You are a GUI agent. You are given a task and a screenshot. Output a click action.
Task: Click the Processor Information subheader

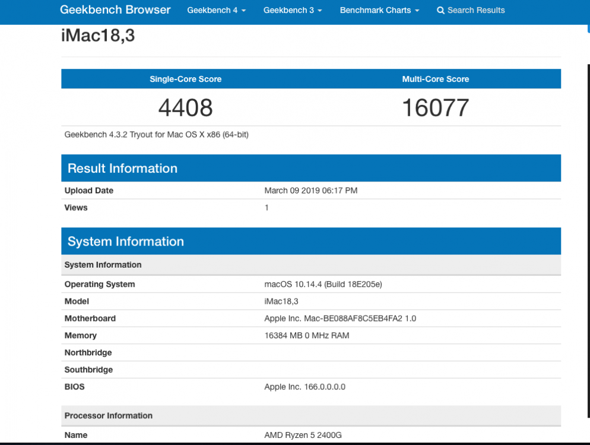[x=311, y=416]
